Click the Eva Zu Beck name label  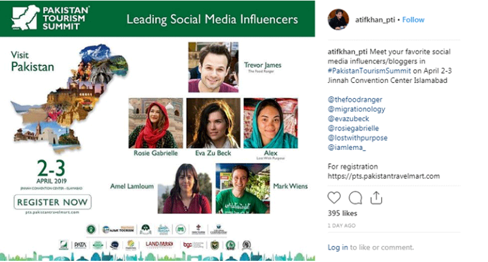(213, 153)
